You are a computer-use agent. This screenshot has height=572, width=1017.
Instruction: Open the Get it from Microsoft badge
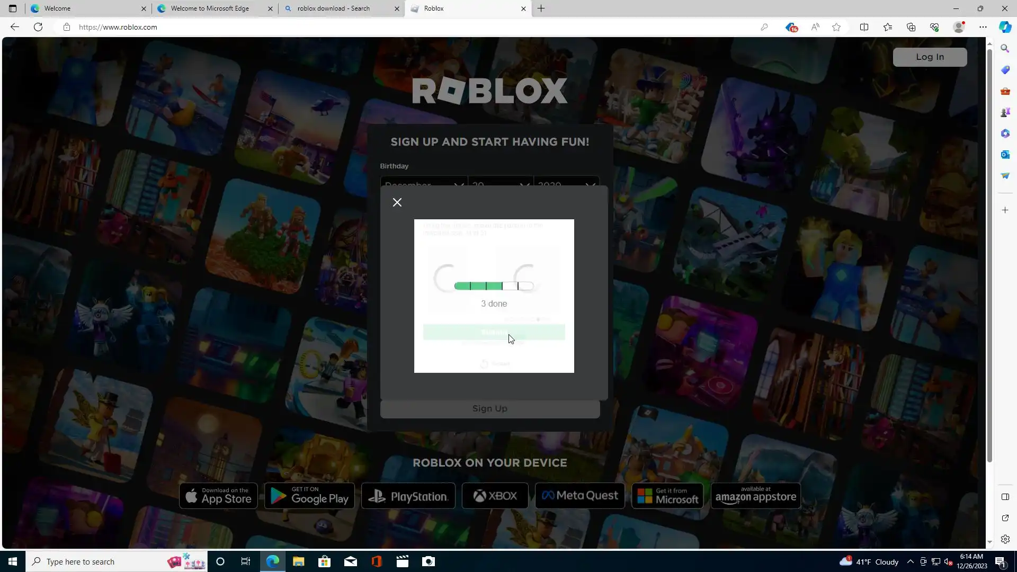pos(667,496)
